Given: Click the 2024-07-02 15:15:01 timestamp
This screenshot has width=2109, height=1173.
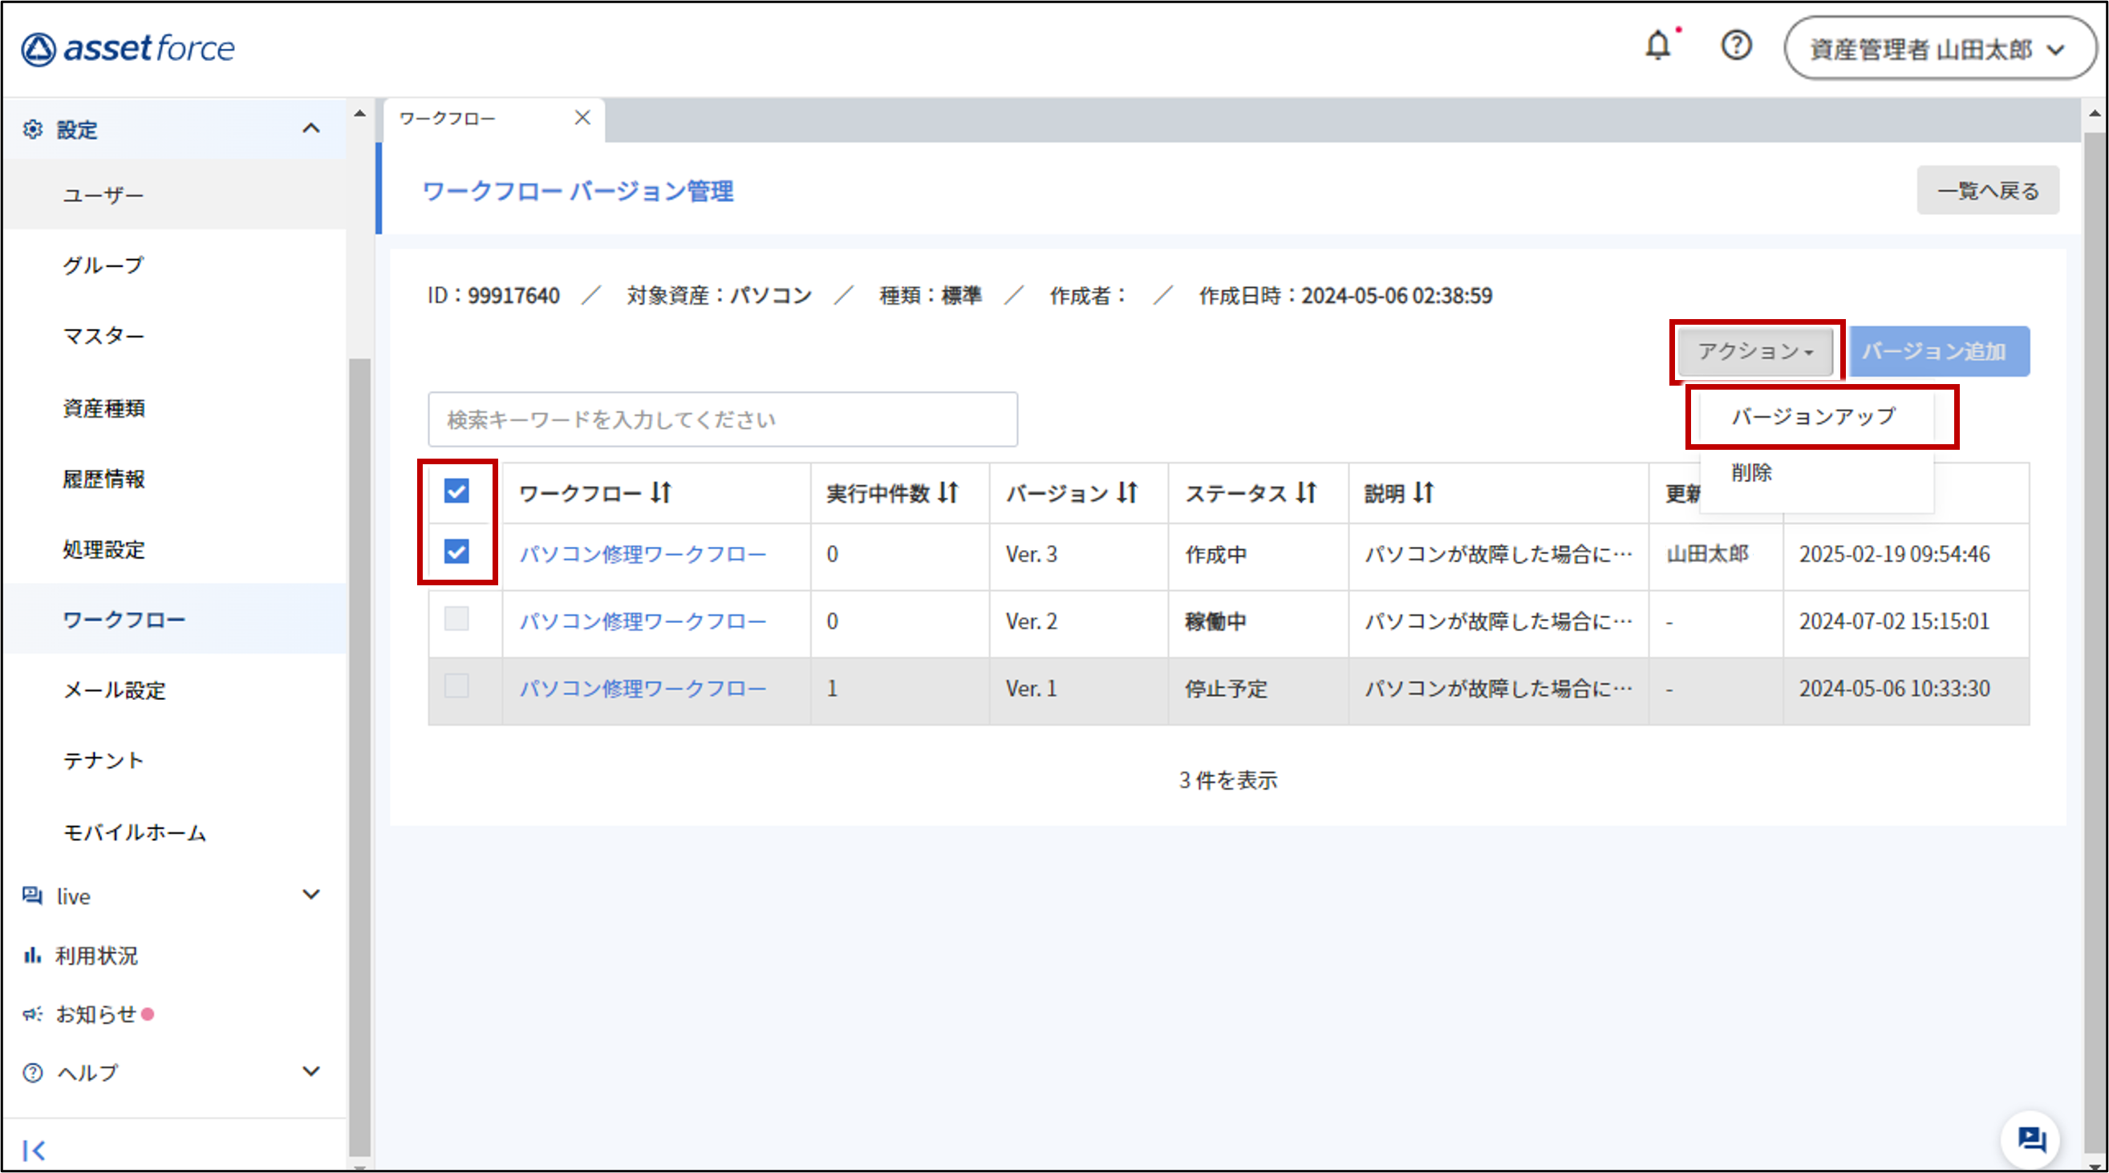Looking at the screenshot, I should (x=1894, y=621).
